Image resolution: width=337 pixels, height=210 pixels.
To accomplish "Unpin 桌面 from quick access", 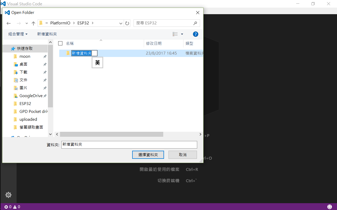I will pos(45,64).
